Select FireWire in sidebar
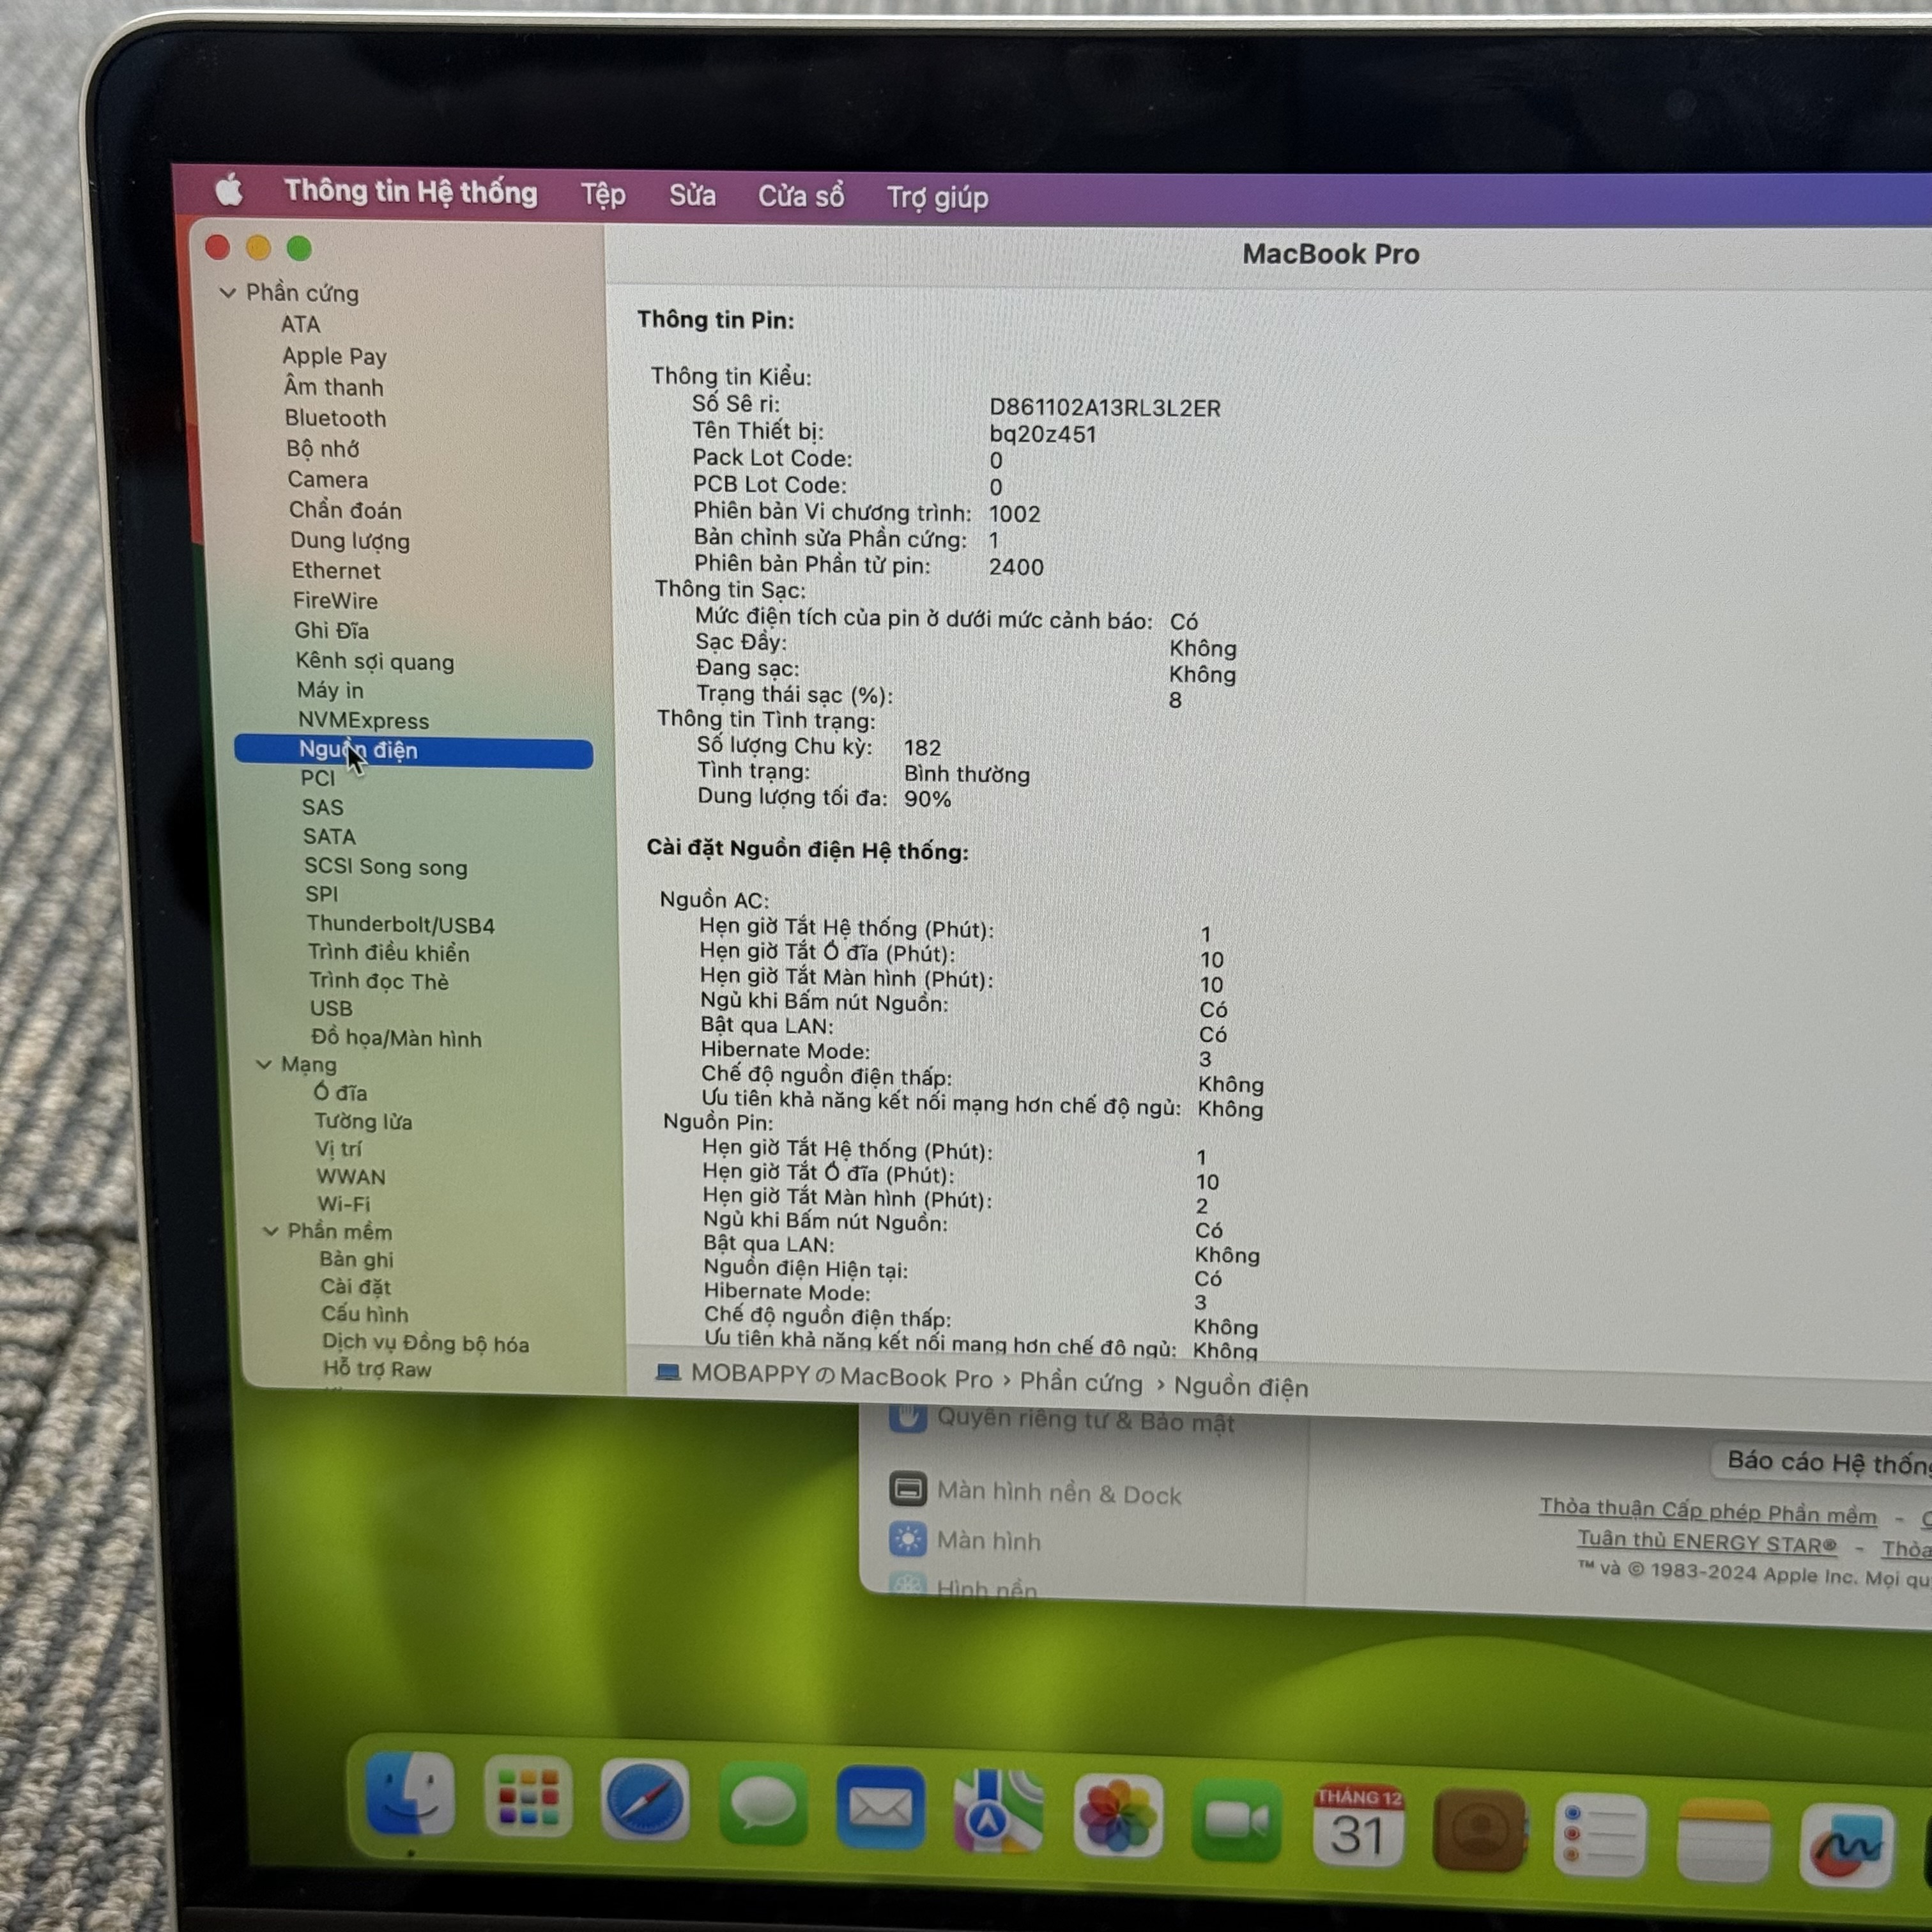Viewport: 1932px width, 1932px height. pyautogui.click(x=335, y=600)
